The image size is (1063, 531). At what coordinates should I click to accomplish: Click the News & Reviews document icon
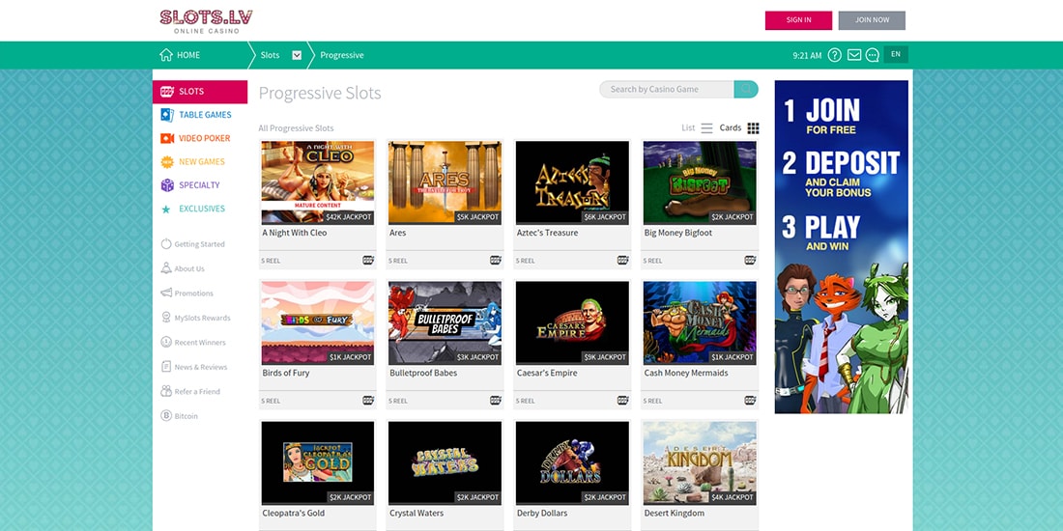[166, 367]
